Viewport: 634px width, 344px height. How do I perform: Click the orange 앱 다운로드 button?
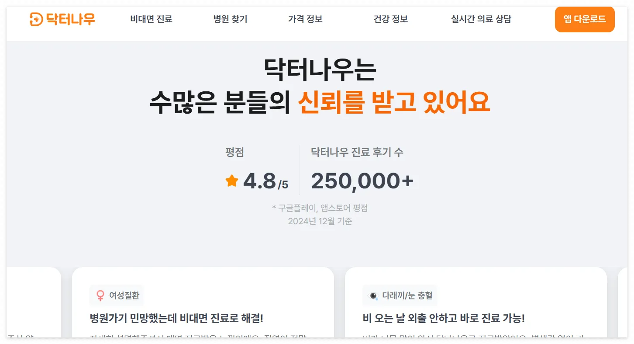click(x=585, y=19)
